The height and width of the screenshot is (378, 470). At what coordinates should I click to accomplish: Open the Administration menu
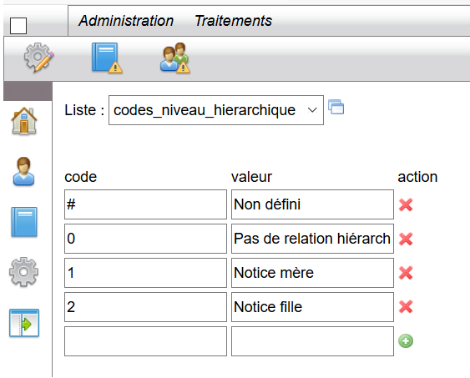126,21
